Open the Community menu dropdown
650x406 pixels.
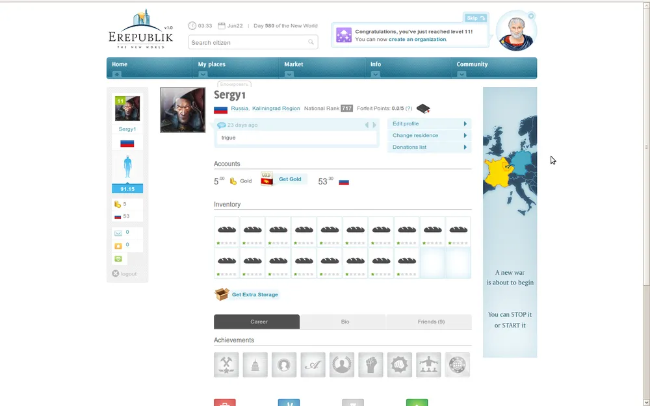(461, 74)
